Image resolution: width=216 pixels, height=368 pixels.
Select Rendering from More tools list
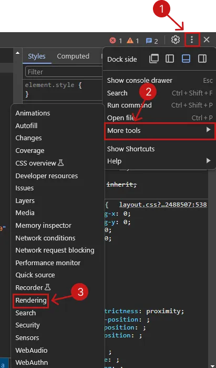[31, 300]
